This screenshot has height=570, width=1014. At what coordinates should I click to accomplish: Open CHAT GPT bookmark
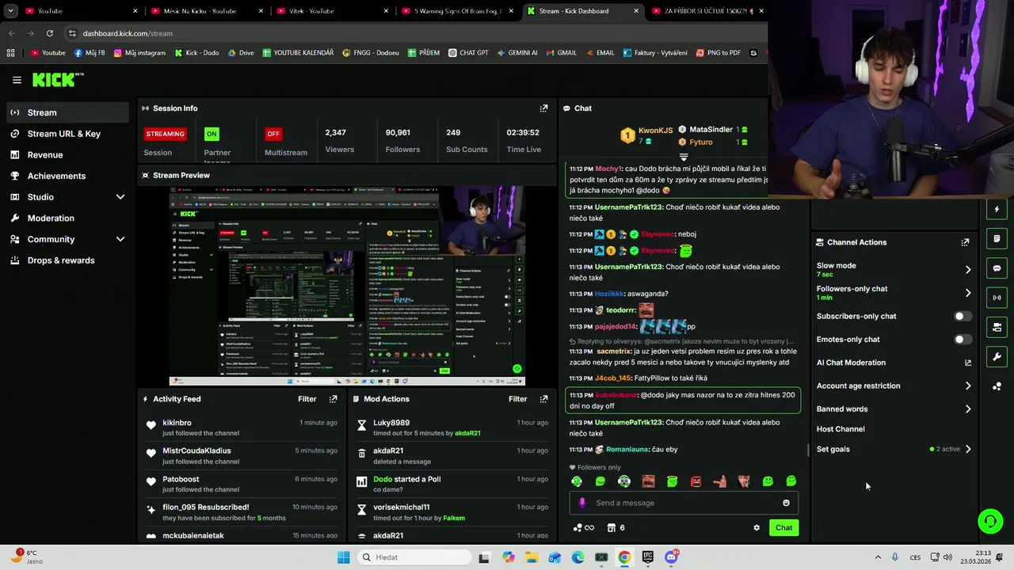coord(468,53)
